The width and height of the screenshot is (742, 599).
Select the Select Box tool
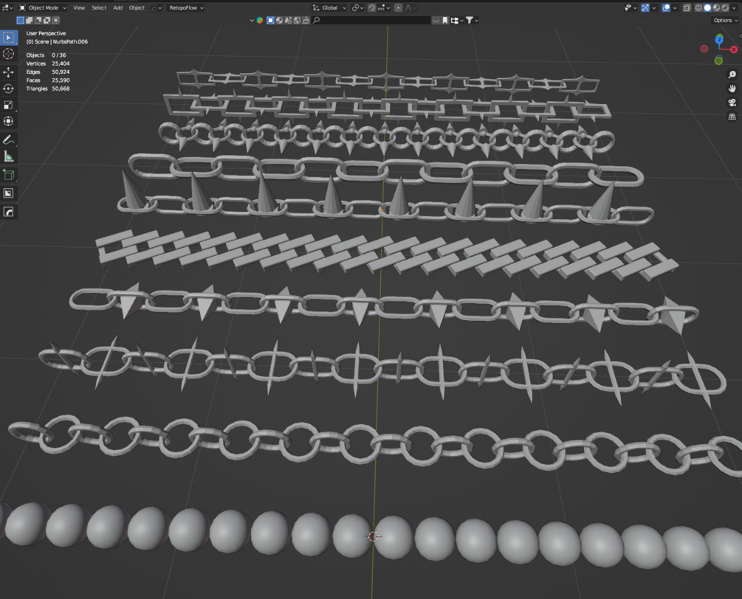coord(9,38)
